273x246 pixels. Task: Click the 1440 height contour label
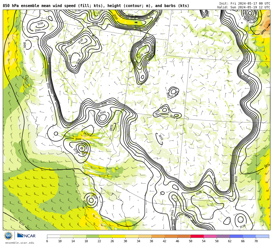click(x=263, y=32)
